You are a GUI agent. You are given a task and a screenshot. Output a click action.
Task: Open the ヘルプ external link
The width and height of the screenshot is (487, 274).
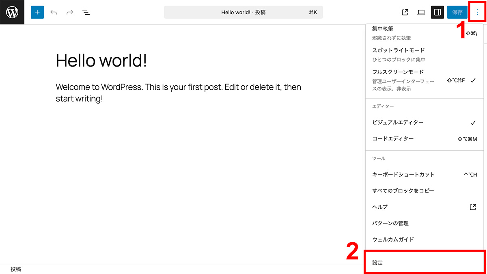(425, 207)
